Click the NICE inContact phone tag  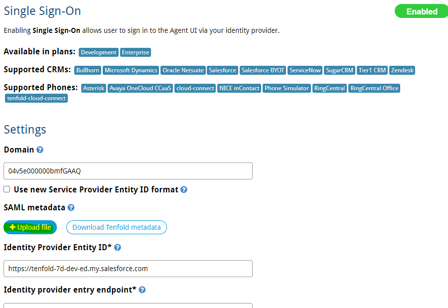(x=239, y=88)
